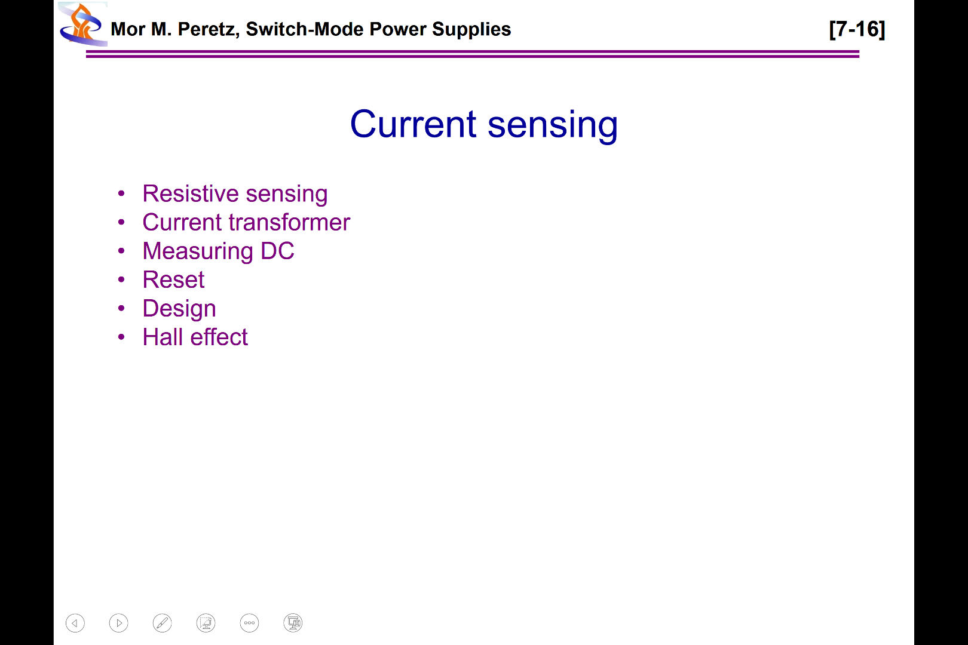This screenshot has width=968, height=645.
Task: Advance to next slide with arrow button
Action: (119, 623)
